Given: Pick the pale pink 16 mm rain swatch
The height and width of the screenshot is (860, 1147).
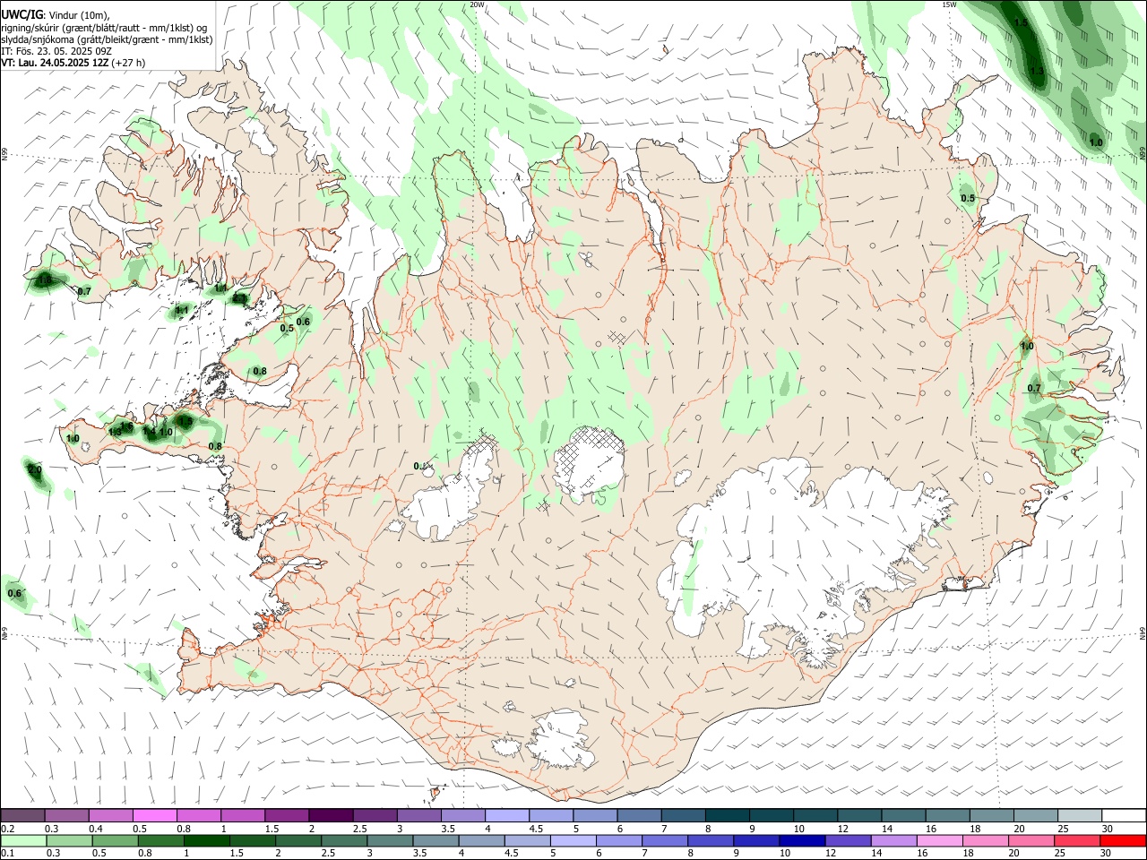Looking at the screenshot, I should tap(939, 840).
